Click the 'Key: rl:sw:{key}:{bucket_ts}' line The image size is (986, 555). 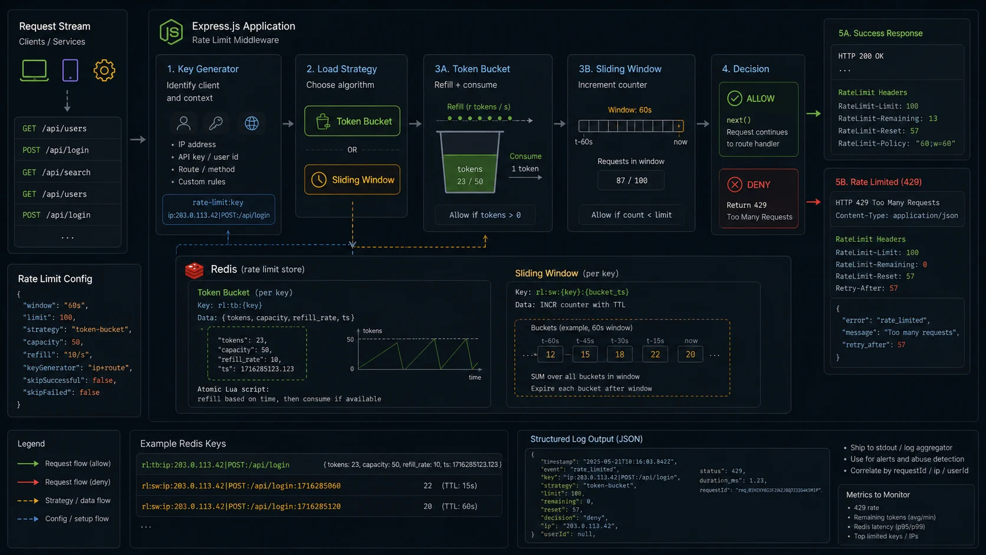pos(572,293)
